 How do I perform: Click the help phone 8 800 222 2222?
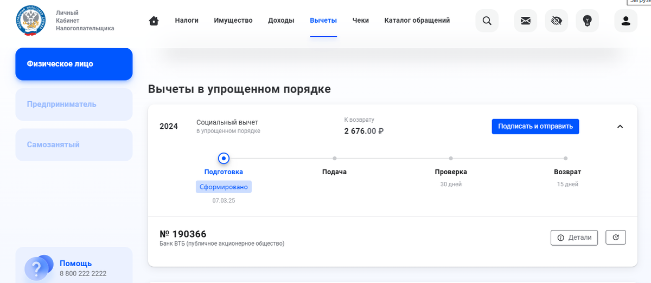coord(83,274)
